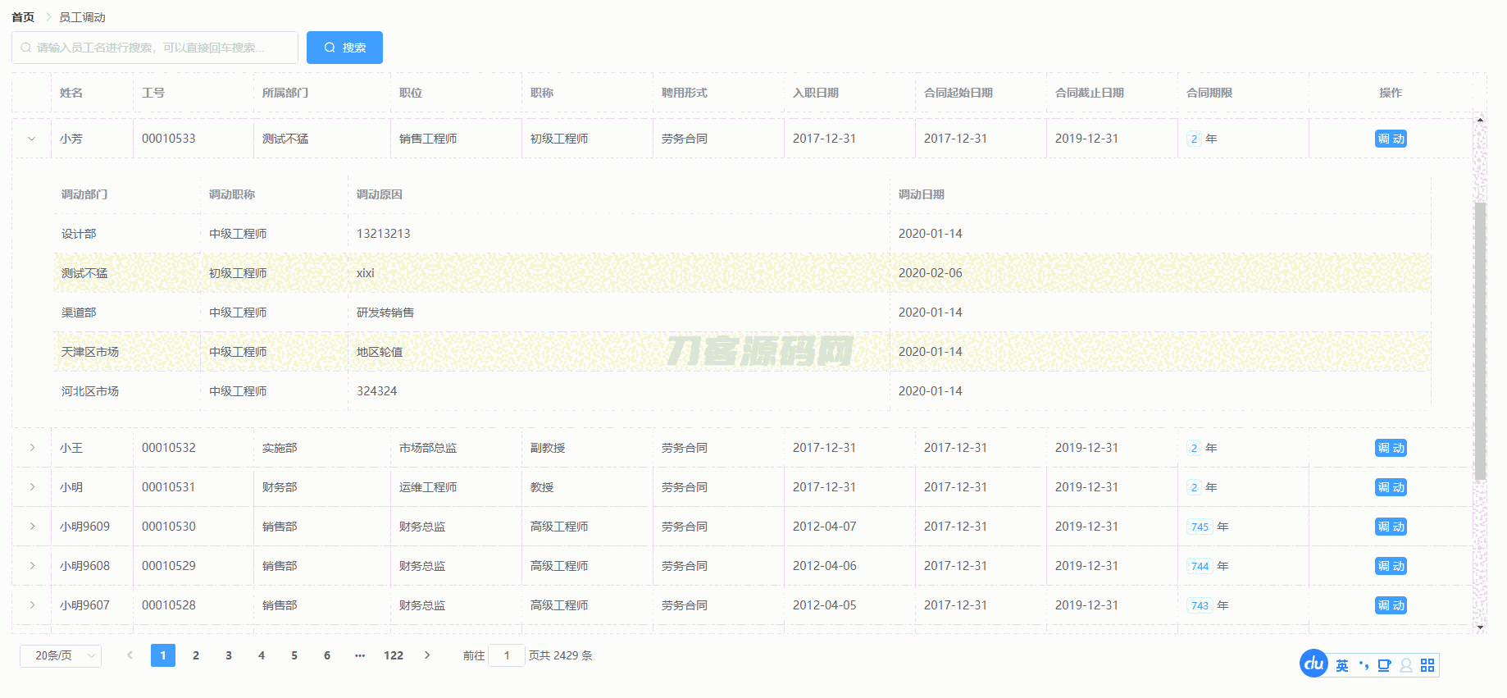
Task: Open the 20条/页 page size dropdown
Action: click(61, 655)
